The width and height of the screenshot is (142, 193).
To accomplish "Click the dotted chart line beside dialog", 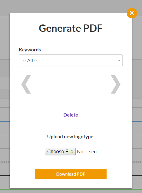I will pyautogui.click(x=5, y=162).
